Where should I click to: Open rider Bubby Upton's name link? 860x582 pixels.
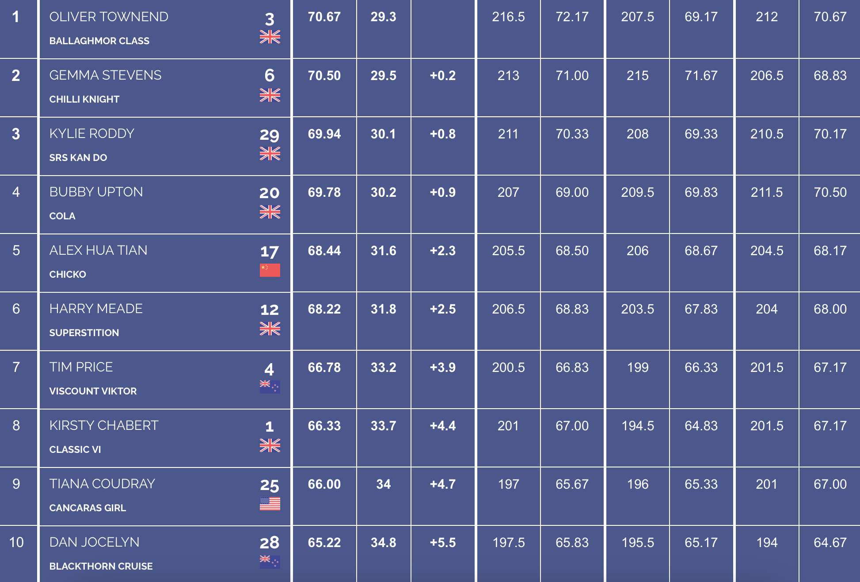coord(96,192)
